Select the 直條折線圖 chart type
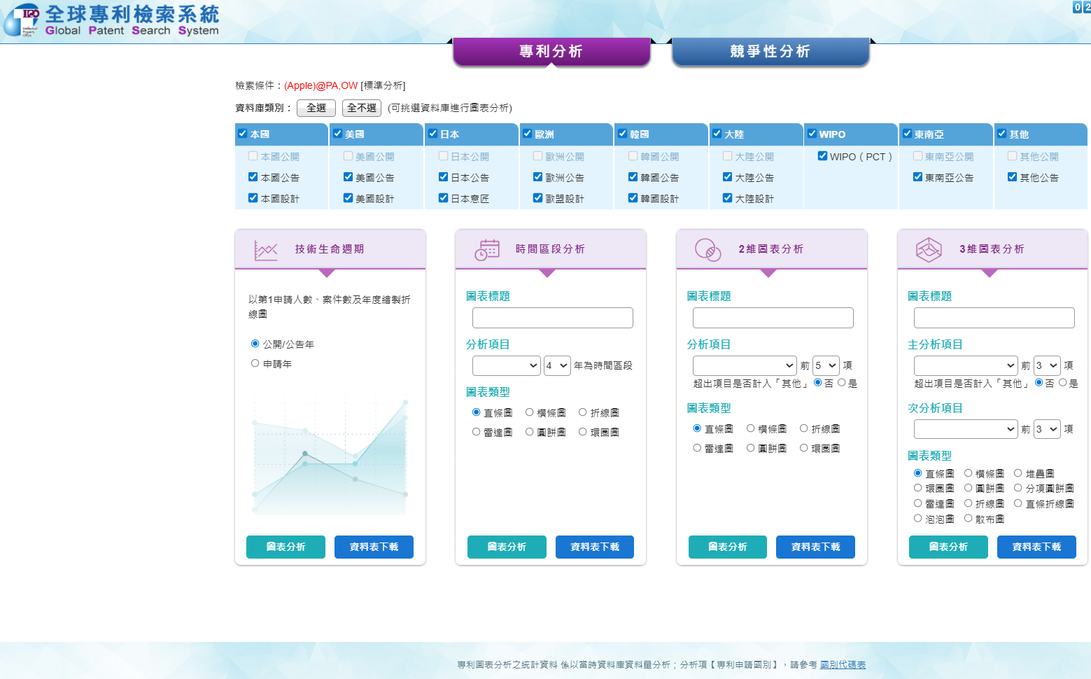This screenshot has height=679, width=1091. 1018,503
